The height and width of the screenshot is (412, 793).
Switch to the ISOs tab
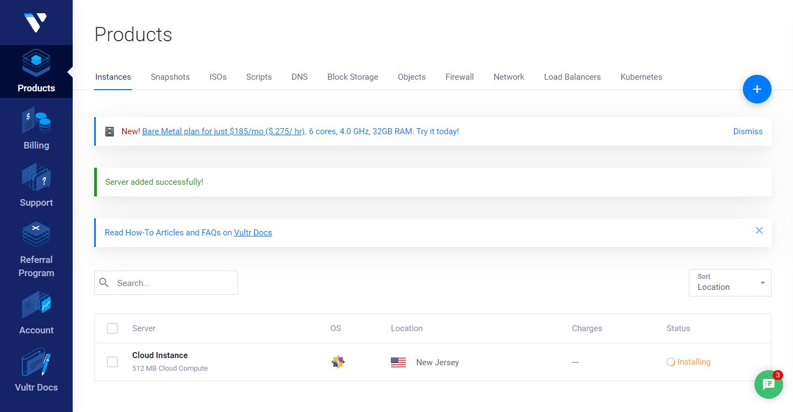point(218,77)
